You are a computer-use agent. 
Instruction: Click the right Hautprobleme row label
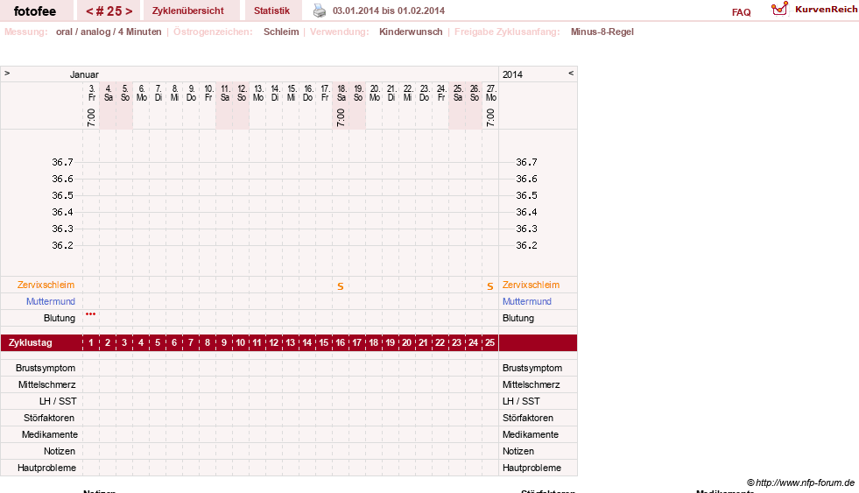pos(532,468)
